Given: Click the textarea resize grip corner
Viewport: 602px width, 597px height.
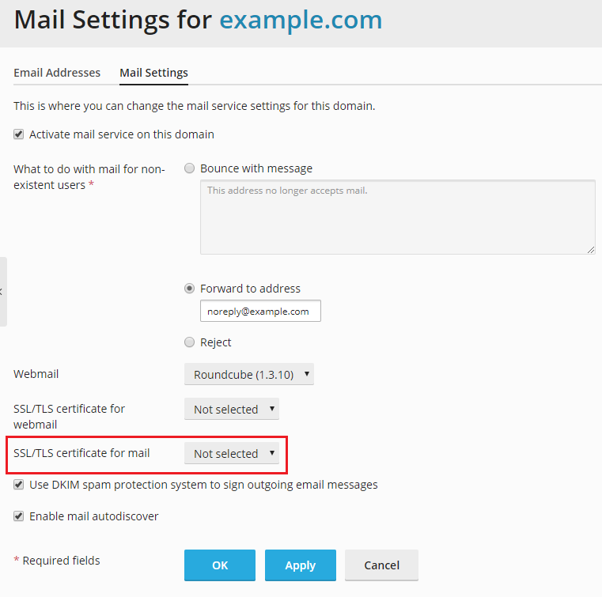Looking at the screenshot, I should pos(590,249).
